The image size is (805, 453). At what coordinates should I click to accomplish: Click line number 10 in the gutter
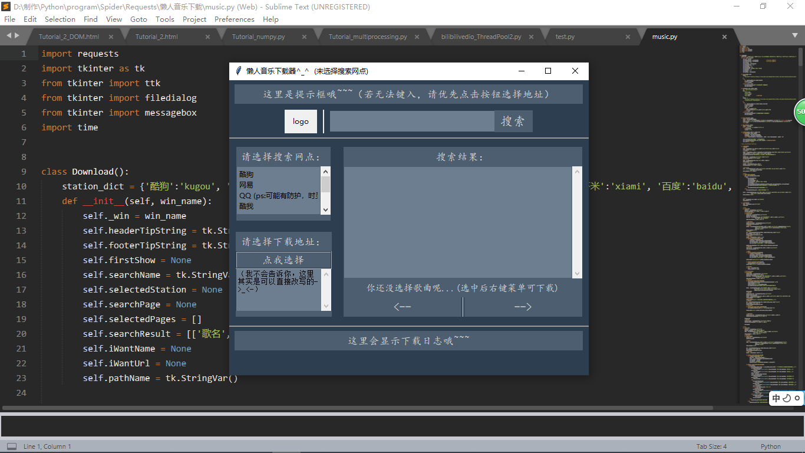coord(21,186)
